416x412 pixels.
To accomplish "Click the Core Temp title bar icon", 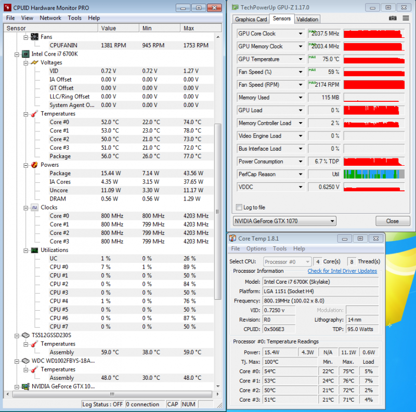I will pyautogui.click(x=232, y=238).
